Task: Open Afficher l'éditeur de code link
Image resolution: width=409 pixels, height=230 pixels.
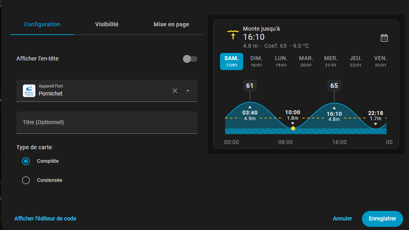Action: point(45,218)
